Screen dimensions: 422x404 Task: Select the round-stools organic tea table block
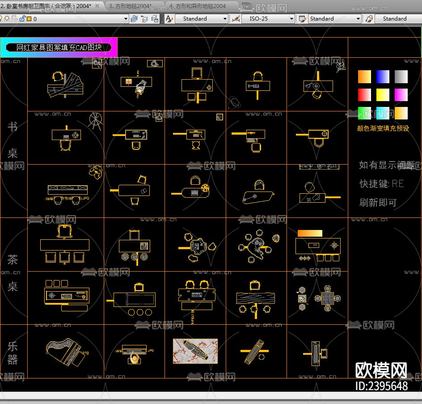(x=258, y=246)
